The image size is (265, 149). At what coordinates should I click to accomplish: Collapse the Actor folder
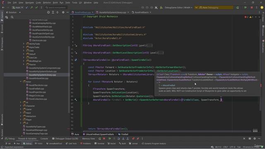coord(21,82)
